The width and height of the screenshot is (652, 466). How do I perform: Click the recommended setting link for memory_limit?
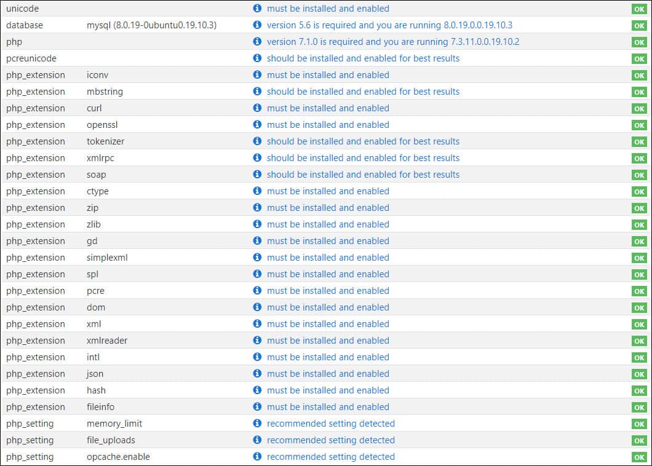(x=330, y=424)
